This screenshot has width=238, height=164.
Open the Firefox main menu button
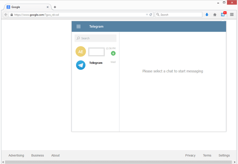pos(232,15)
